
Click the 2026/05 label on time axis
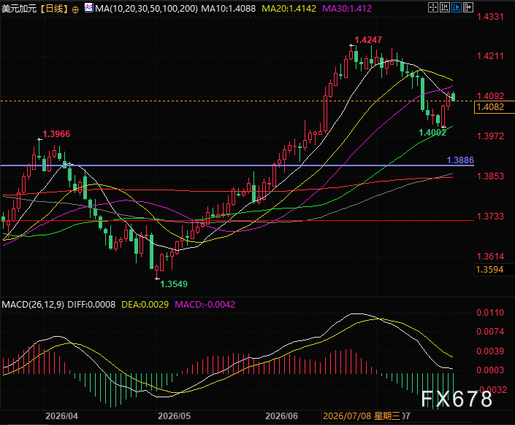[174, 416]
